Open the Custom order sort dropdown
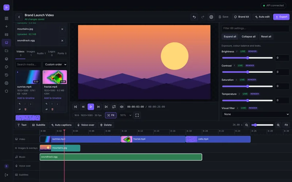 [55, 64]
